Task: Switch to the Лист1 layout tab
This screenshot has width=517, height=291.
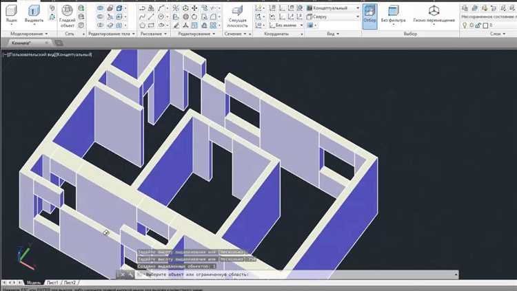Action: (52, 283)
